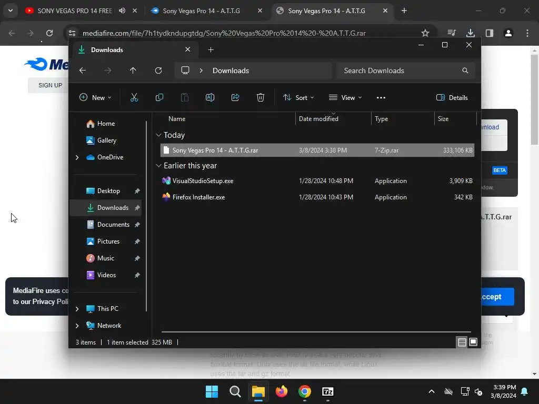The width and height of the screenshot is (539, 404).
Task: Click the Delete trash icon in Explorer toolbar
Action: (x=260, y=97)
